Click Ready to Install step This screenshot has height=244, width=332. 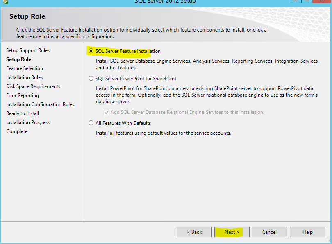[x=23, y=113]
